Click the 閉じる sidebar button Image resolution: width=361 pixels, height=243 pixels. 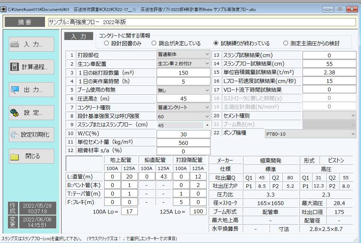(32, 156)
